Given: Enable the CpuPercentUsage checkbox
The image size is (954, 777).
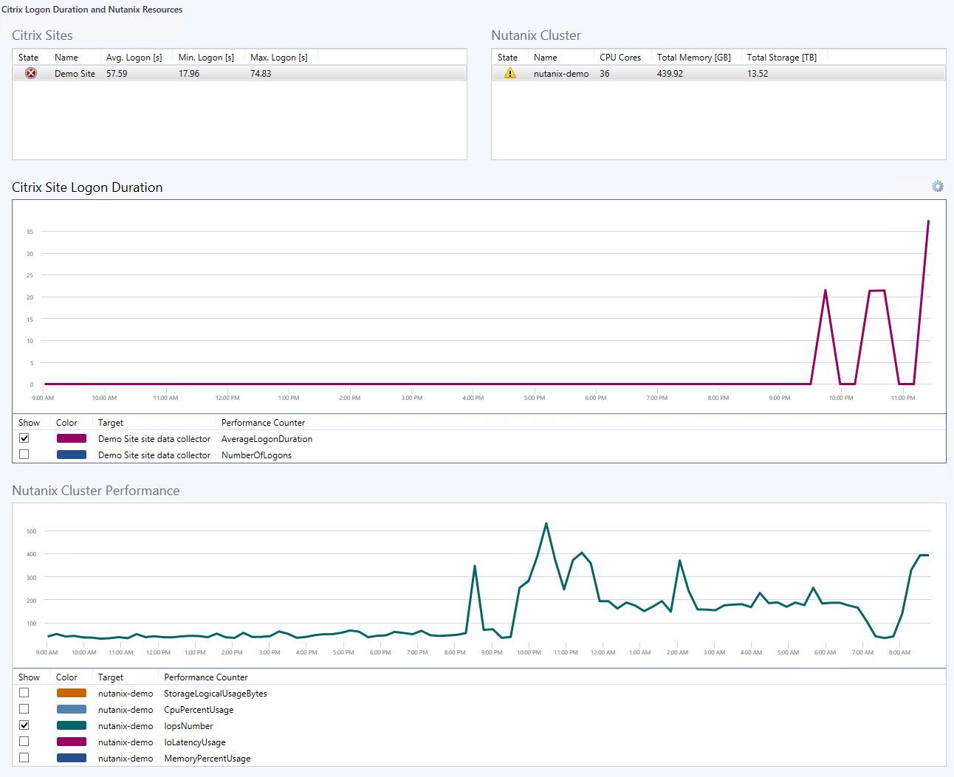Looking at the screenshot, I should click(24, 709).
